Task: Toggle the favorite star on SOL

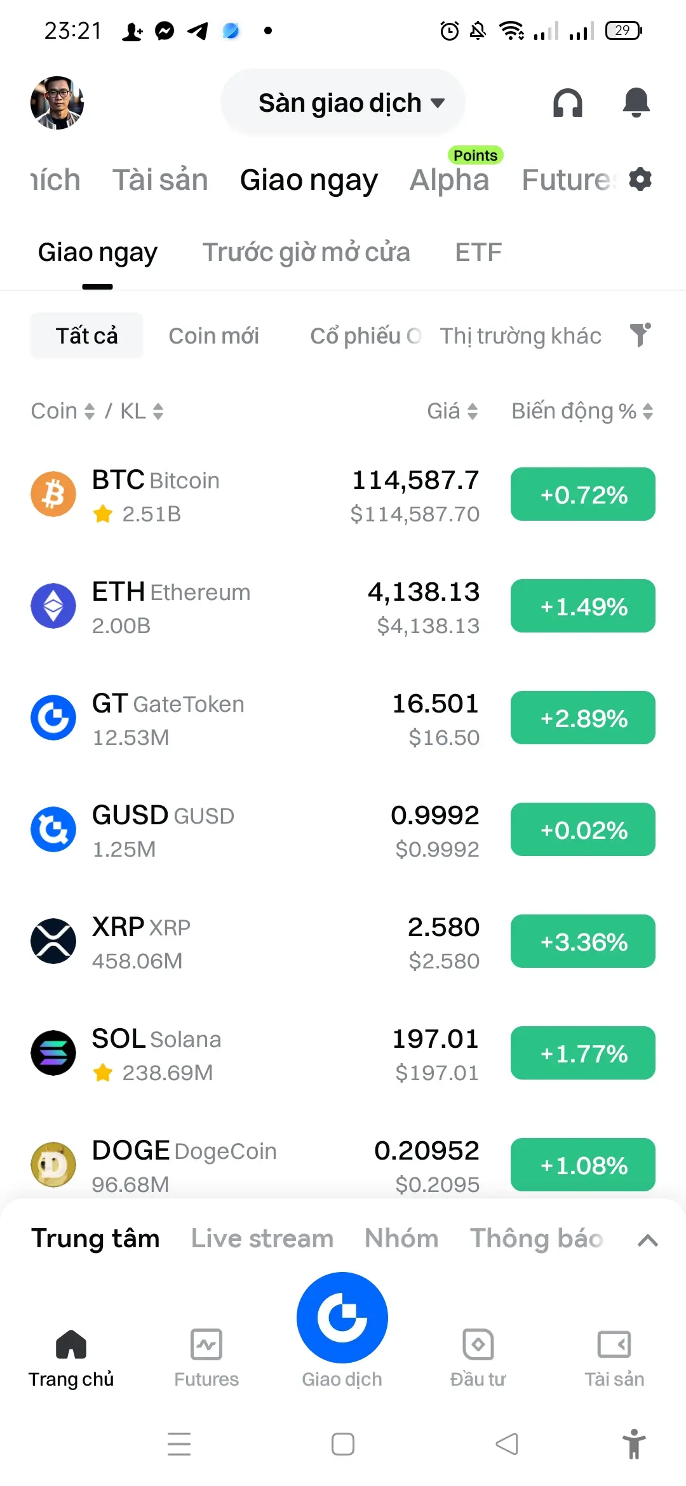Action: tap(103, 1073)
